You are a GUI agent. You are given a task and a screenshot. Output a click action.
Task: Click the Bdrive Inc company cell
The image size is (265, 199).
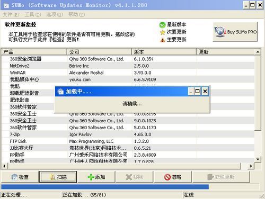pyautogui.click(x=79, y=66)
